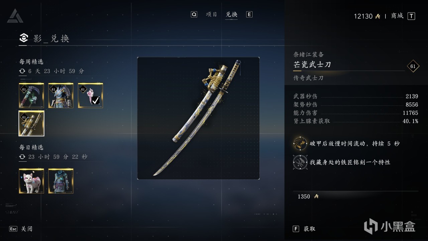Click the armor-break slow time perk icon
Viewport: 428px width, 241px height.
point(300,144)
